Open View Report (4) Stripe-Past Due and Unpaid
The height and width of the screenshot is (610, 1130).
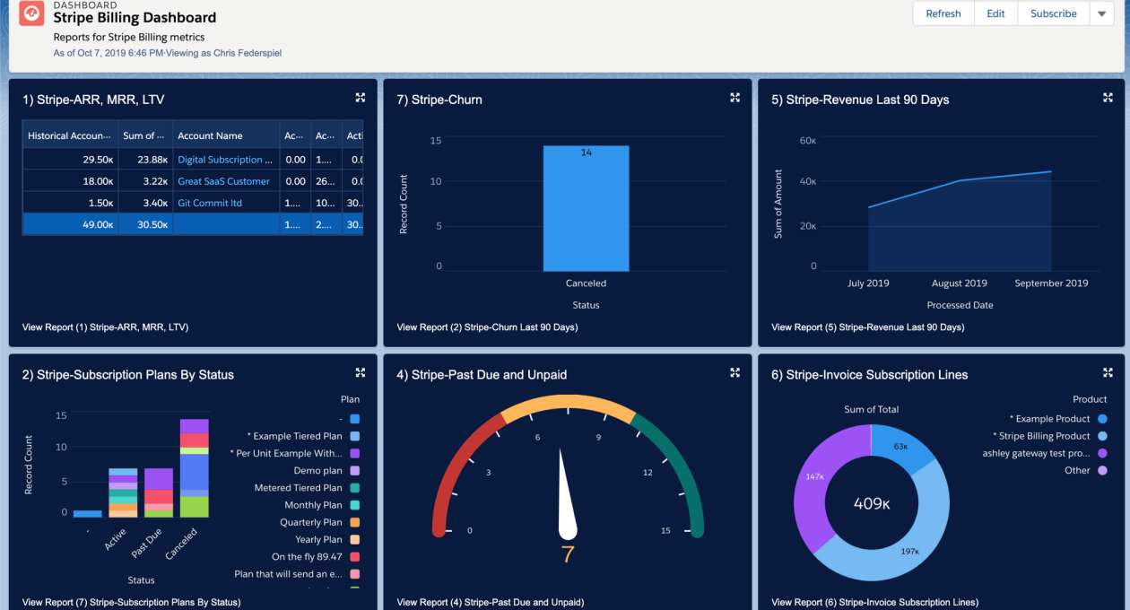pos(490,602)
